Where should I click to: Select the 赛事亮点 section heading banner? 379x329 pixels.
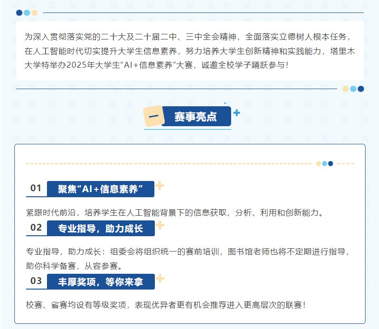coord(196,116)
